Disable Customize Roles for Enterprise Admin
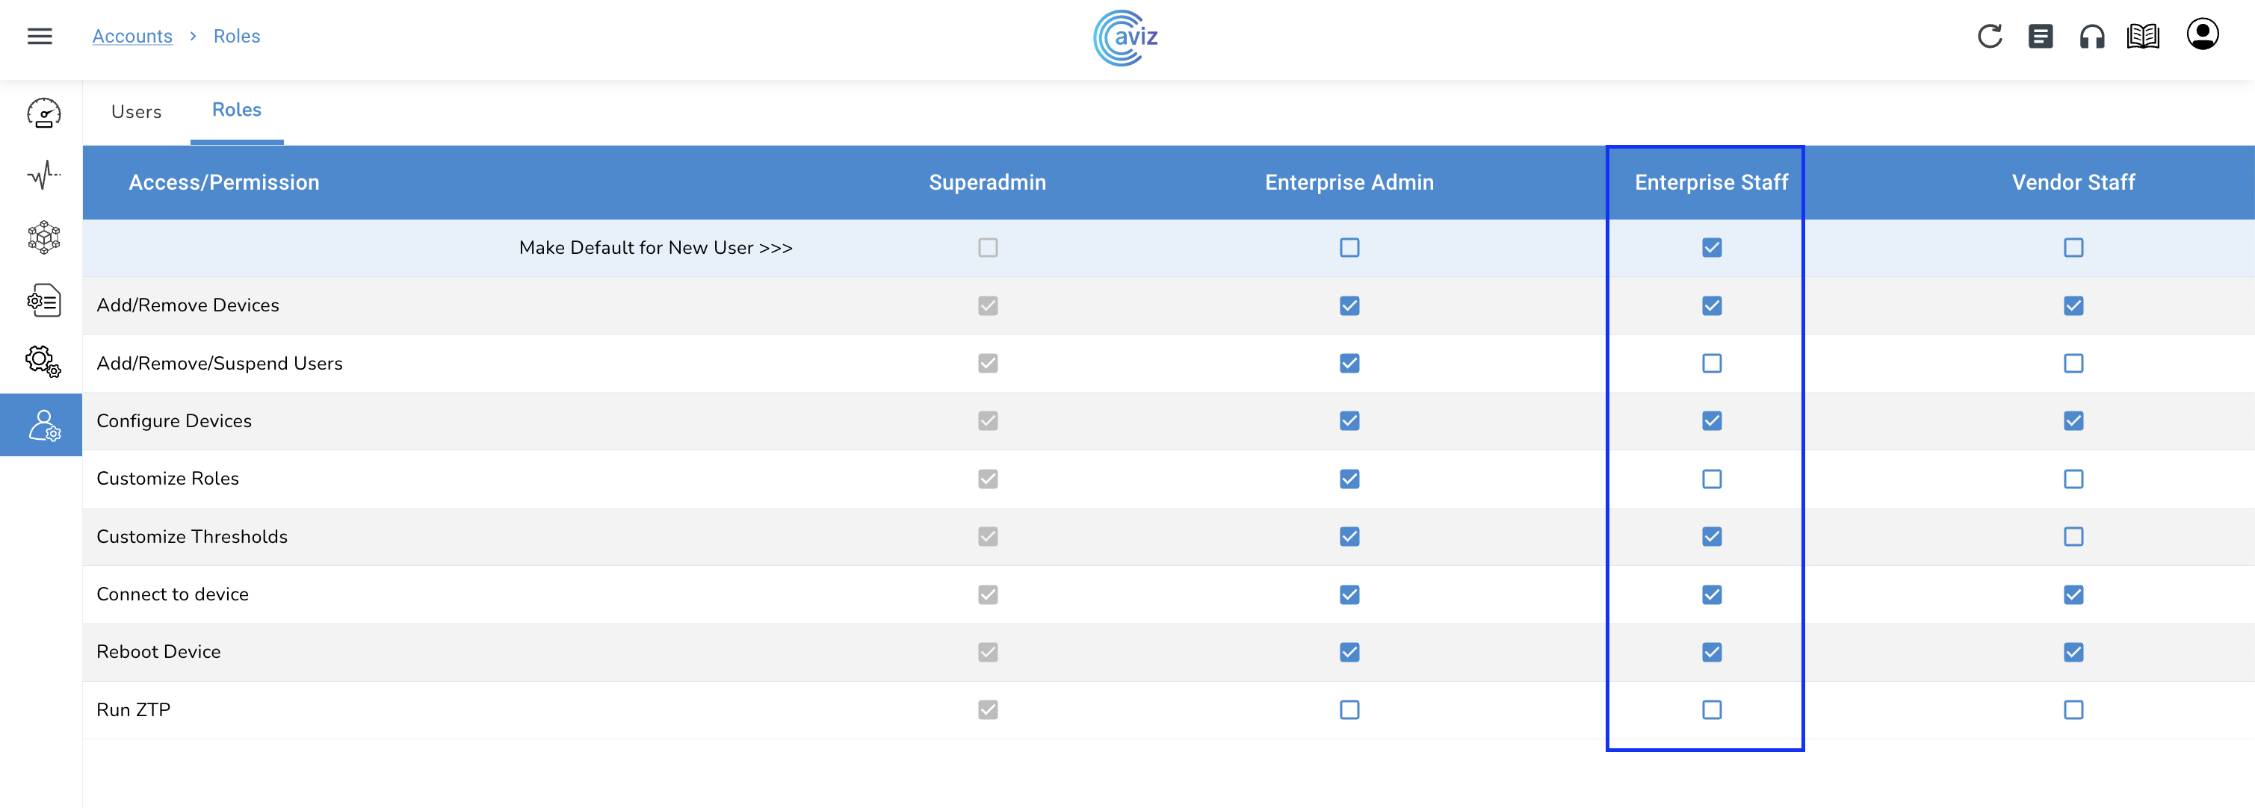Viewport: 2255px width, 808px height. [1349, 479]
